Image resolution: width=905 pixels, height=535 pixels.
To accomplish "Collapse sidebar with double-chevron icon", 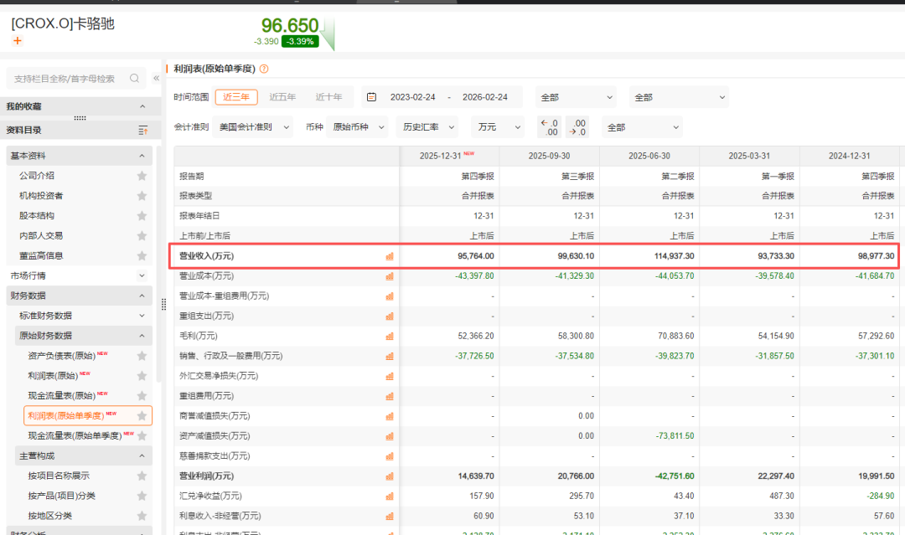I will tap(156, 79).
